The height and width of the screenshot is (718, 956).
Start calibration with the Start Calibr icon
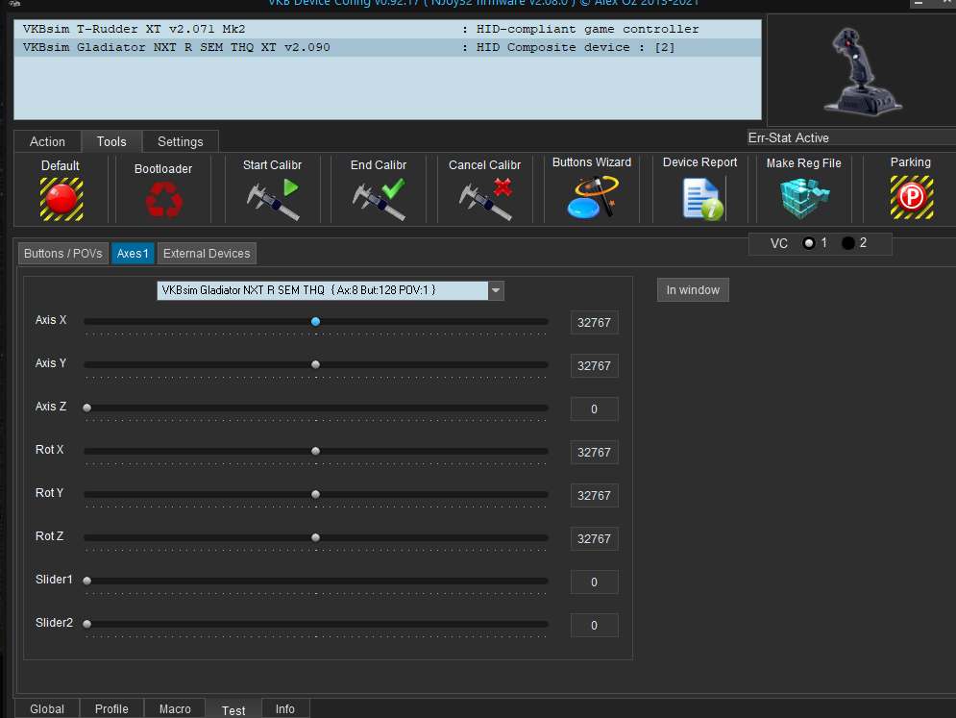[273, 199]
